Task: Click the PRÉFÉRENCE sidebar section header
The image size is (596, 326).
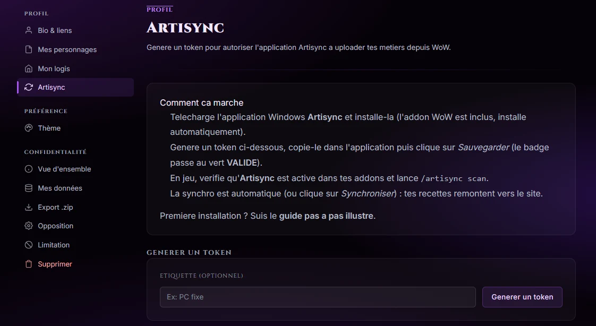Action: (x=46, y=111)
